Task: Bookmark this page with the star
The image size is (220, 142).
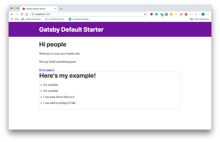Action: click(x=145, y=14)
